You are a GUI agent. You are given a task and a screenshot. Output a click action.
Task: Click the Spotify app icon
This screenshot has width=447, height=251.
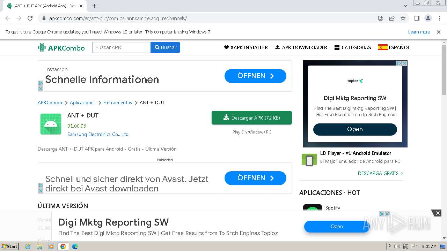point(313,208)
